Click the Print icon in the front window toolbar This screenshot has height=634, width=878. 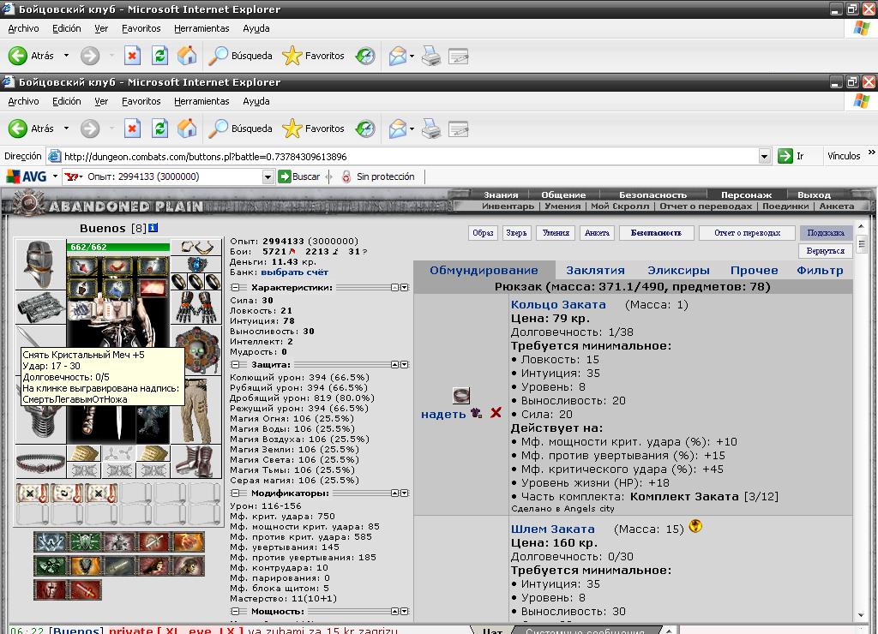coord(431,129)
